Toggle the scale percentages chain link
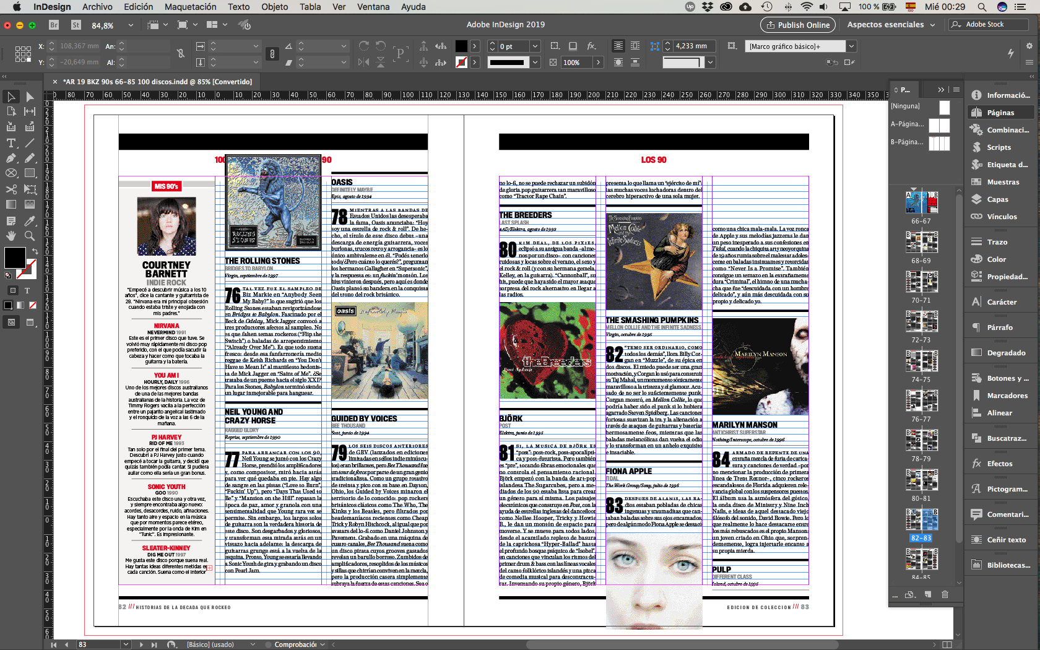The height and width of the screenshot is (650, 1040). point(272,54)
